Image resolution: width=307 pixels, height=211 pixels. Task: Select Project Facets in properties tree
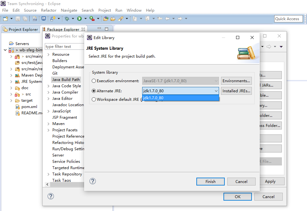(65, 130)
